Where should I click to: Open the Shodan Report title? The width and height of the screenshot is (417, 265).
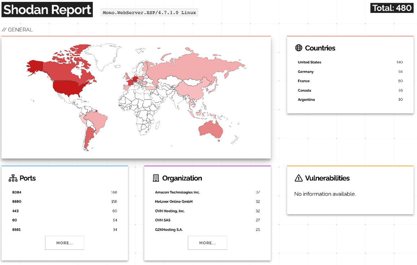click(47, 10)
